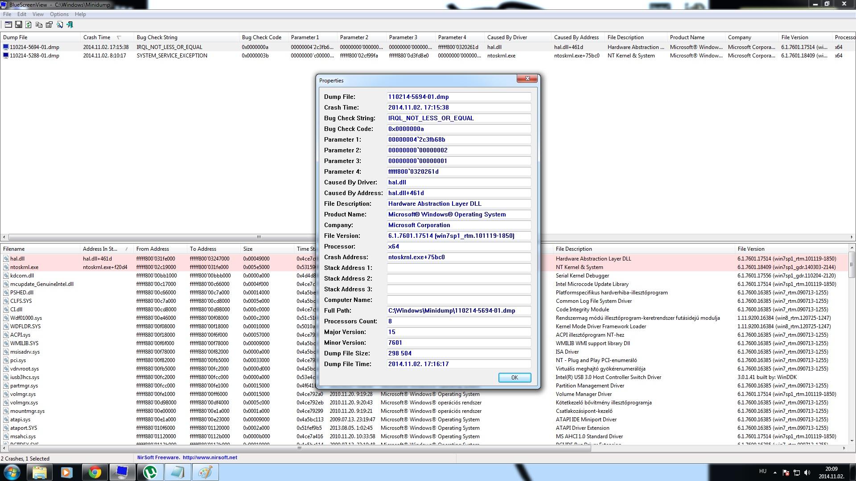Open the nirsoft.net website link
The image size is (856, 481).
pos(210,457)
